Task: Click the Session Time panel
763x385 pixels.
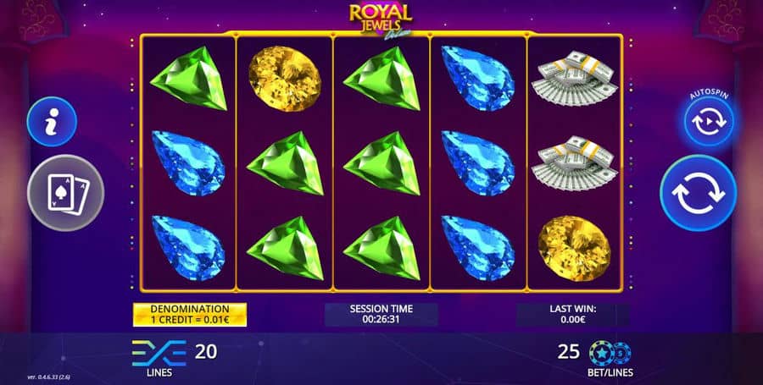Action: point(381,315)
